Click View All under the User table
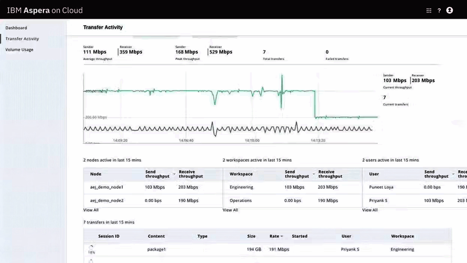 (370, 210)
